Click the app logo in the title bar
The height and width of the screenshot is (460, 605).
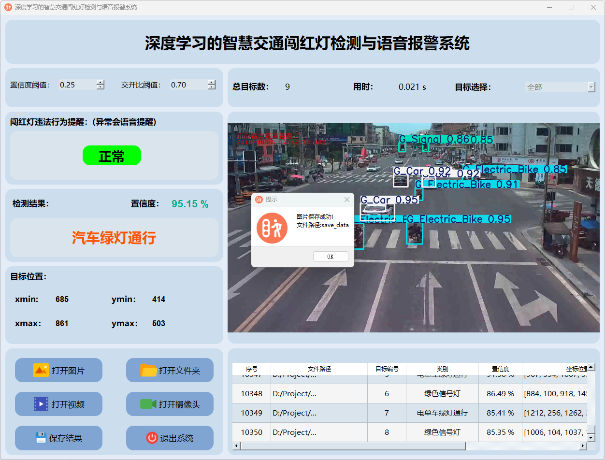click(x=8, y=7)
